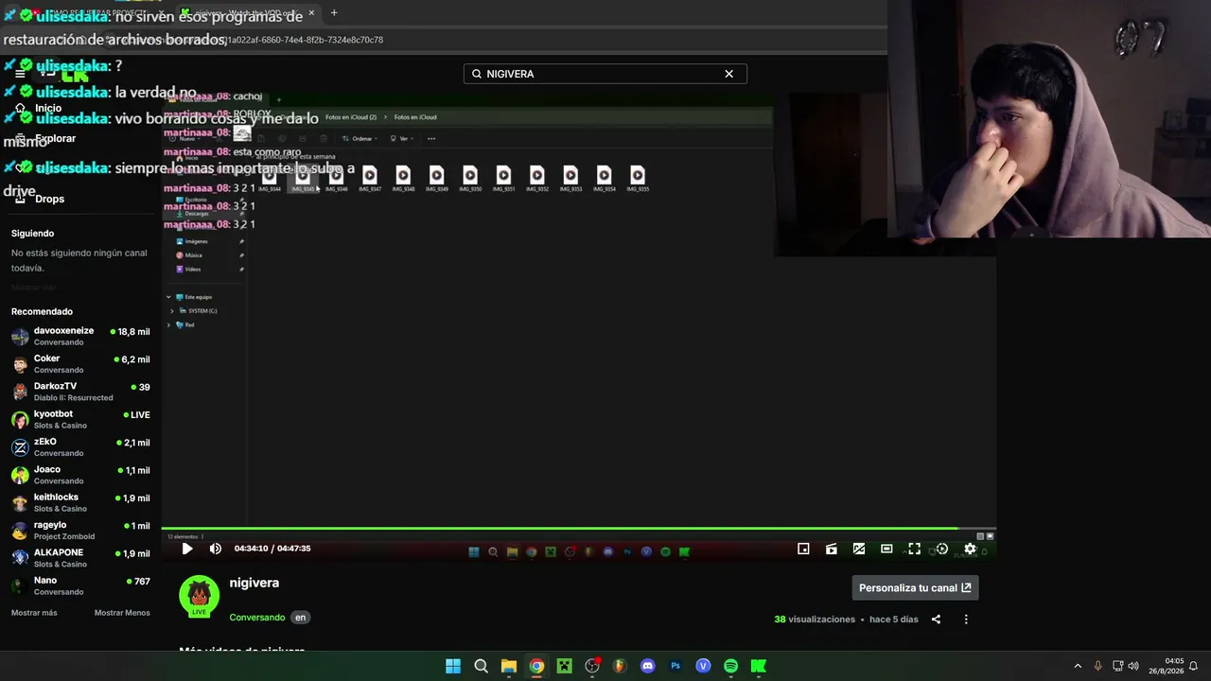Click the search magnifier icon beside NIGIVERA
The height and width of the screenshot is (681, 1211).
pos(477,74)
